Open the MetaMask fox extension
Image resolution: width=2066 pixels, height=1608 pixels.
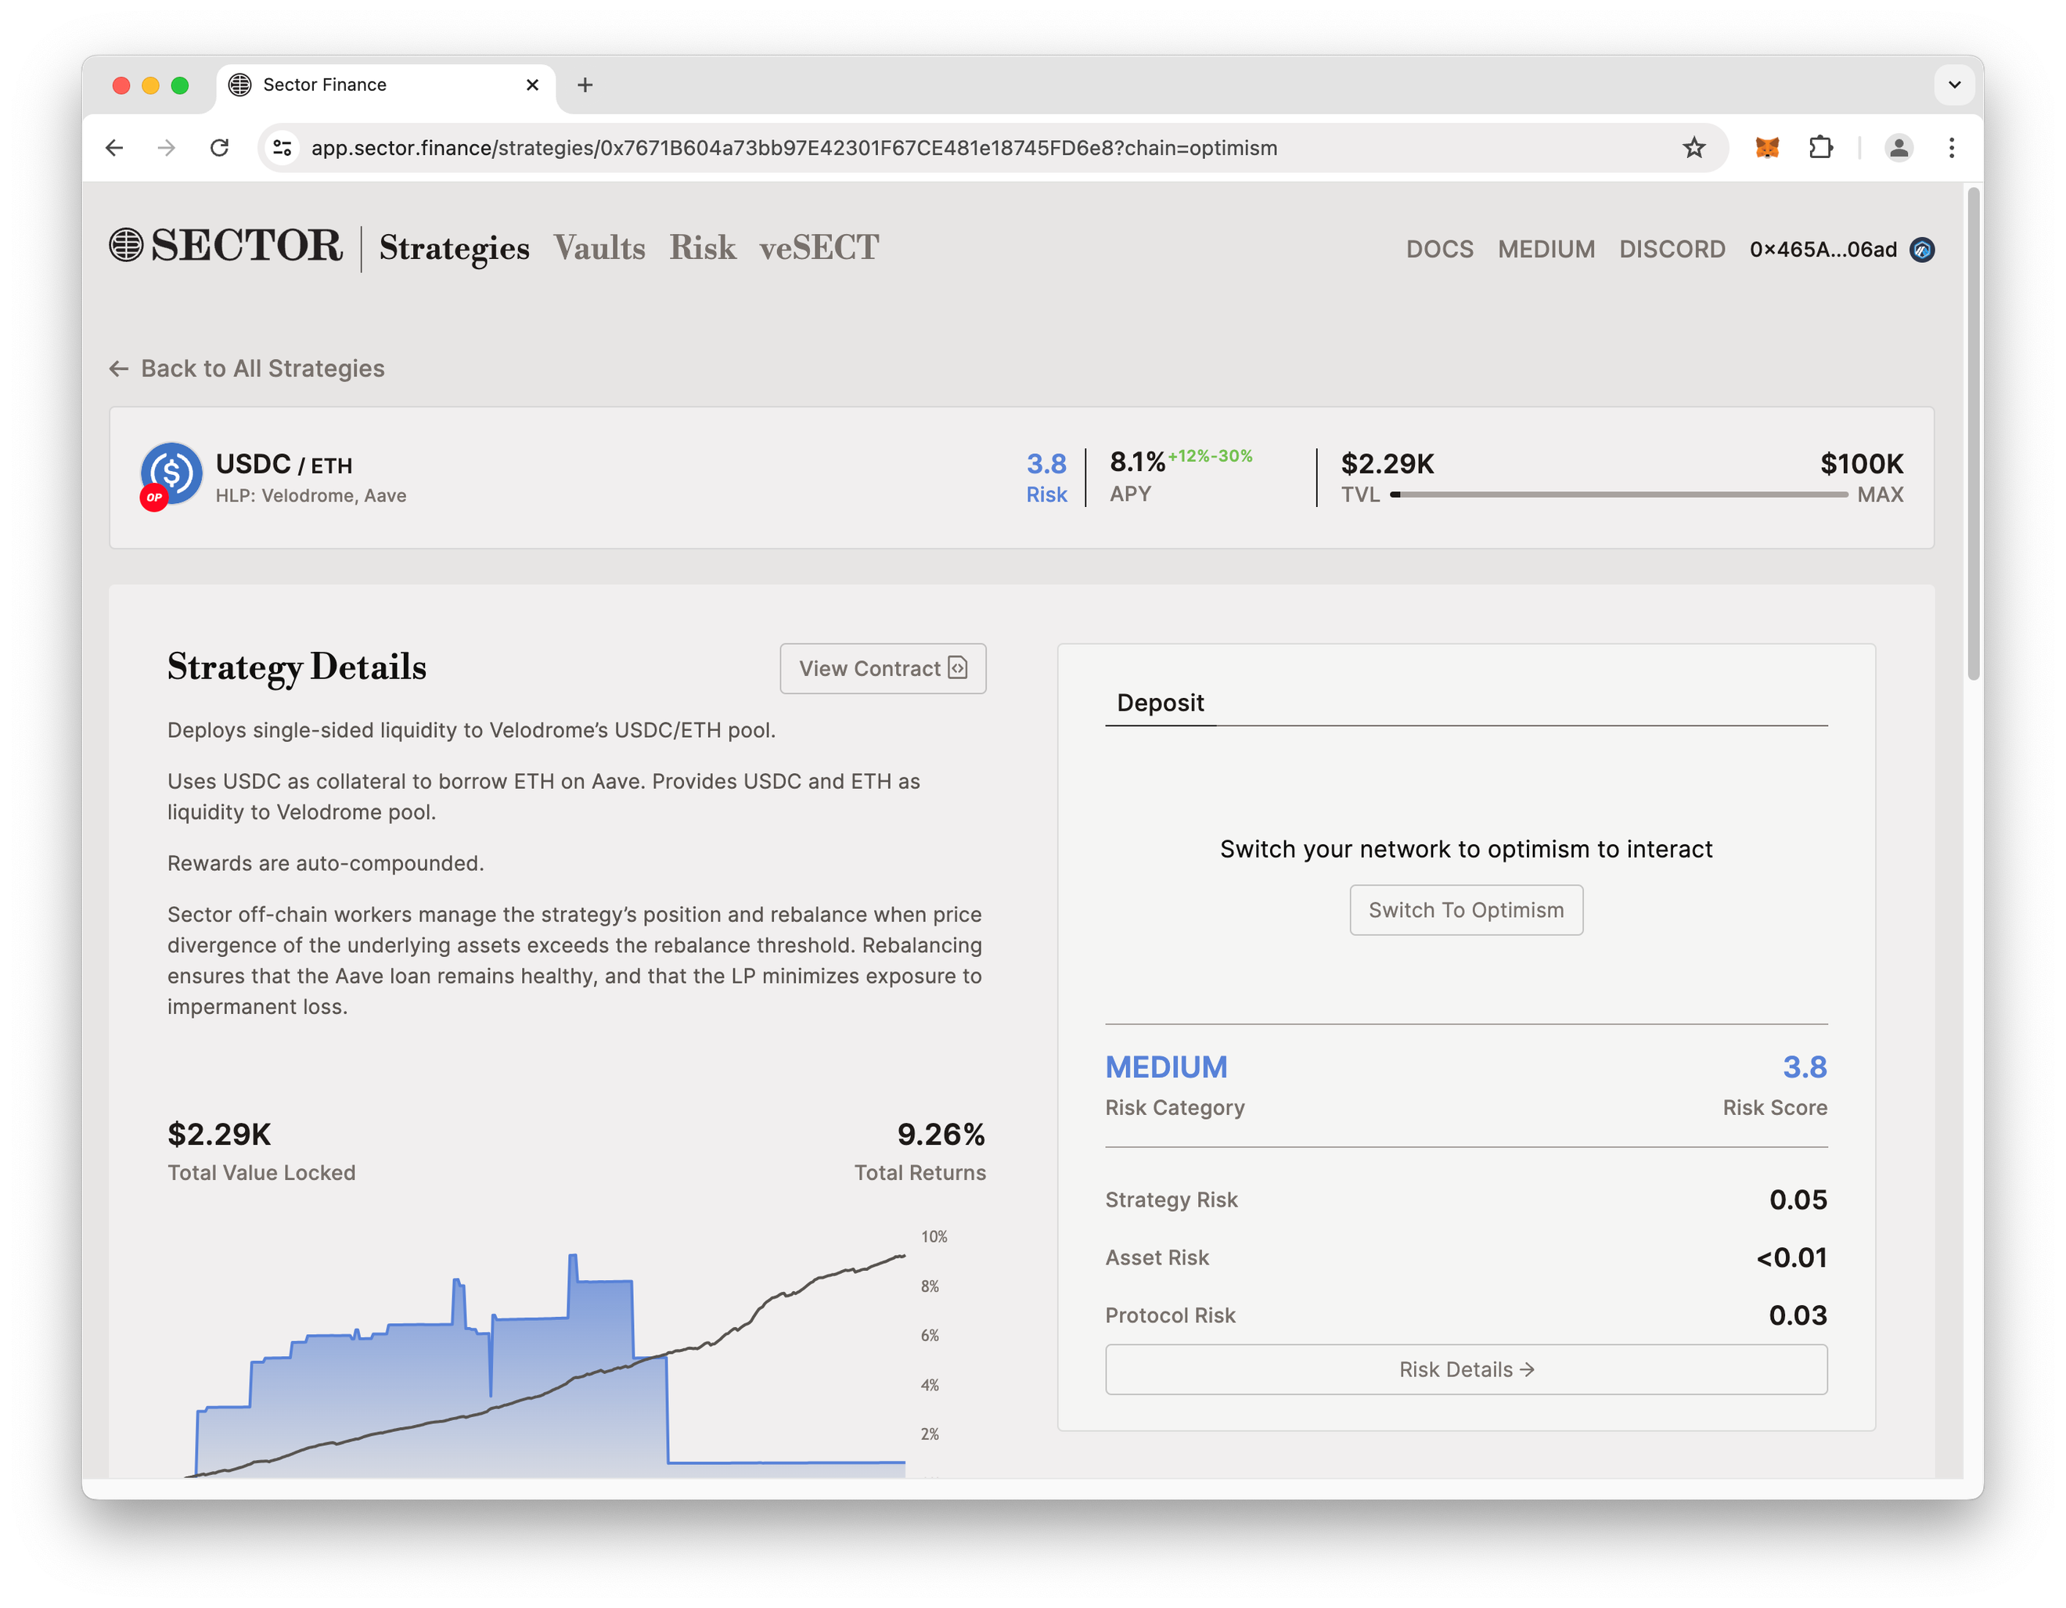click(x=1767, y=148)
